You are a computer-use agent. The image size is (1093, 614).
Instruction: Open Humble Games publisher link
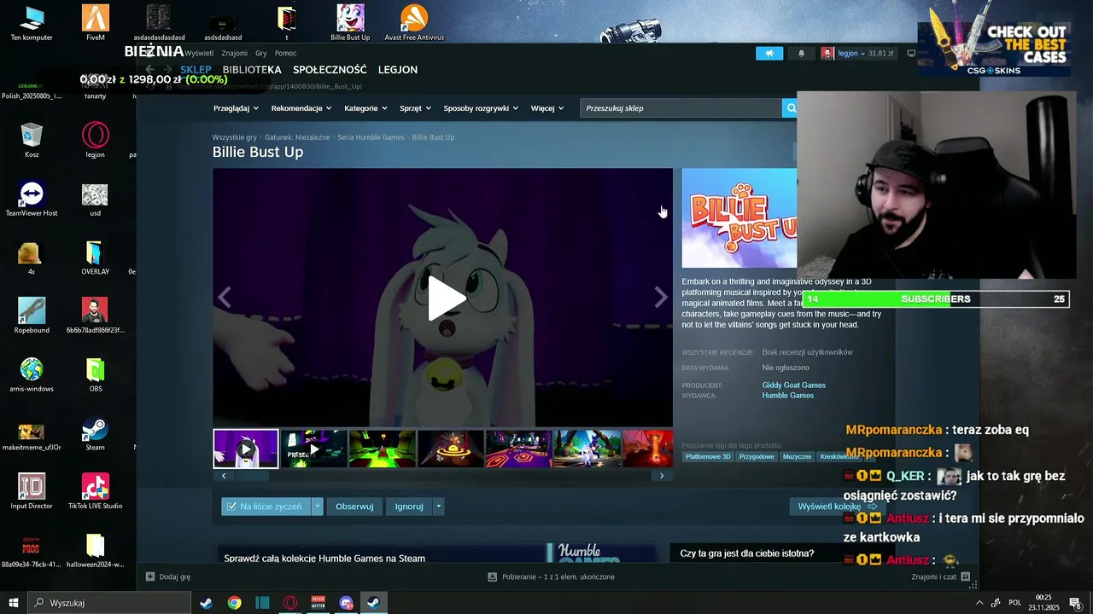pos(787,396)
